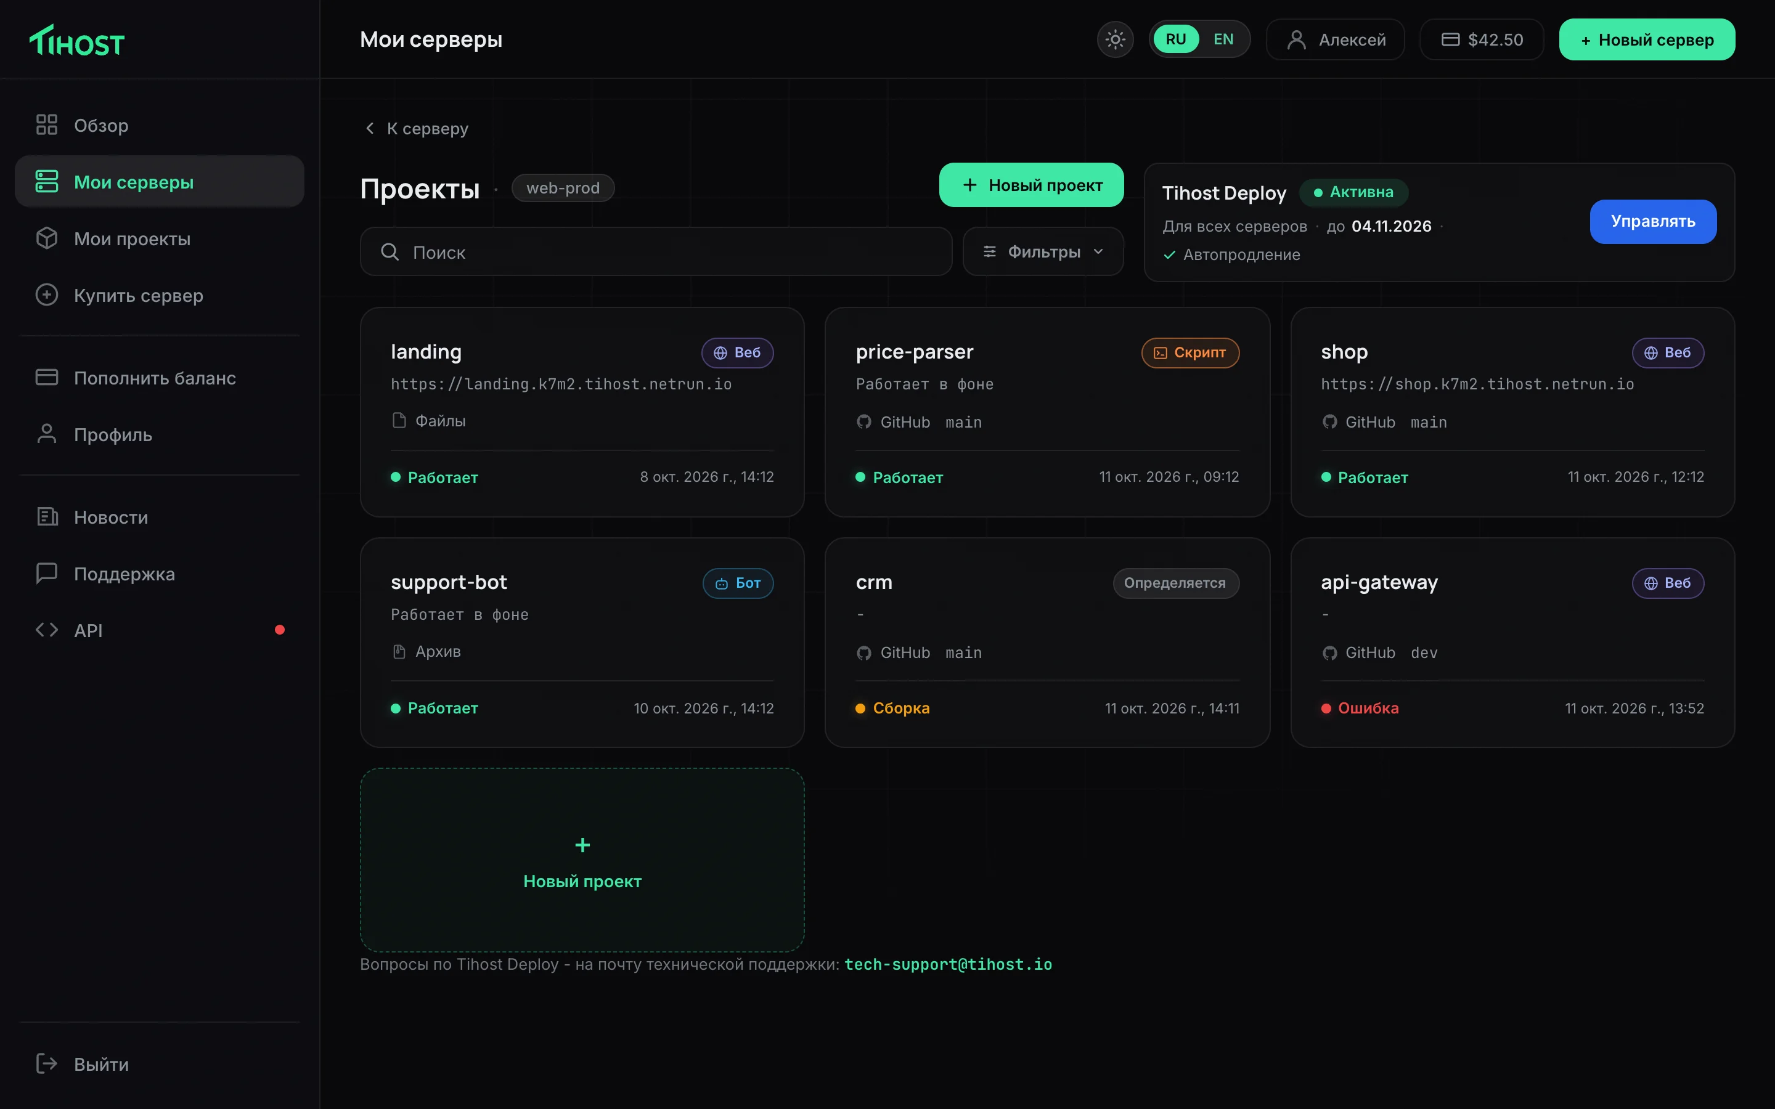
Task: Click the green + Новый проект button
Action: click(x=1031, y=185)
